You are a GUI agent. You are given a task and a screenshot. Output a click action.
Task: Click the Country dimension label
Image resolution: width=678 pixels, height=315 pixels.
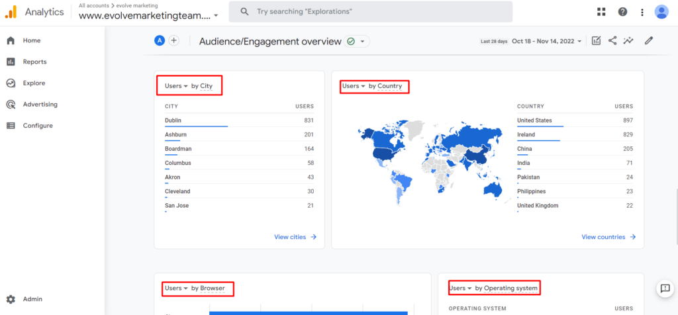pos(389,86)
